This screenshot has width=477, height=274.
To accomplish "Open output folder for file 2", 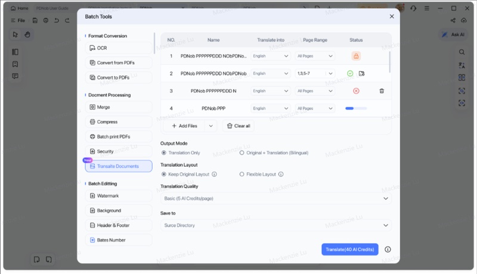I will 362,73.
